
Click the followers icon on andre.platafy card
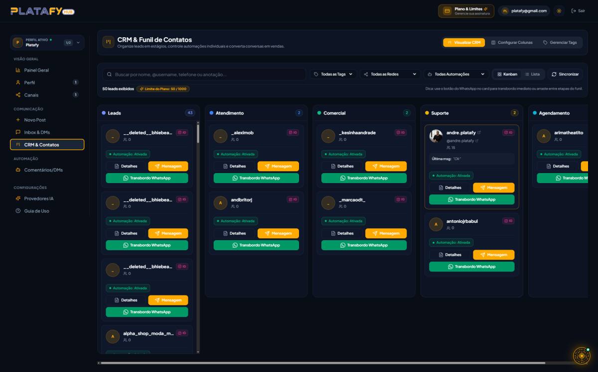point(448,148)
